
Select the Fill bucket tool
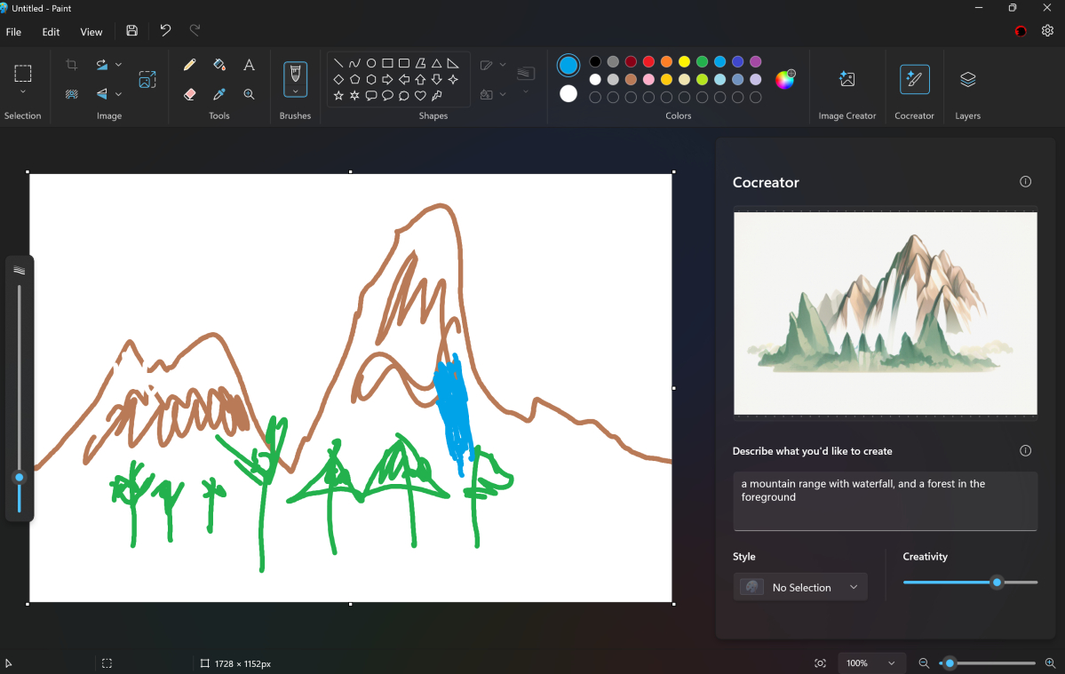click(x=219, y=65)
